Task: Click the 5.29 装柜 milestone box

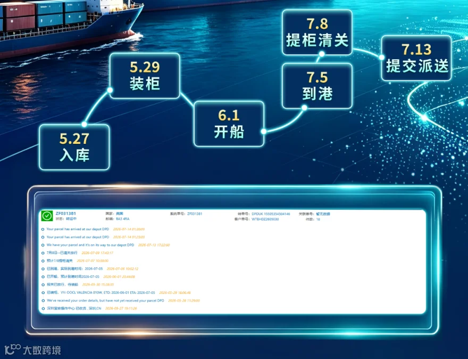Action: [x=145, y=76]
